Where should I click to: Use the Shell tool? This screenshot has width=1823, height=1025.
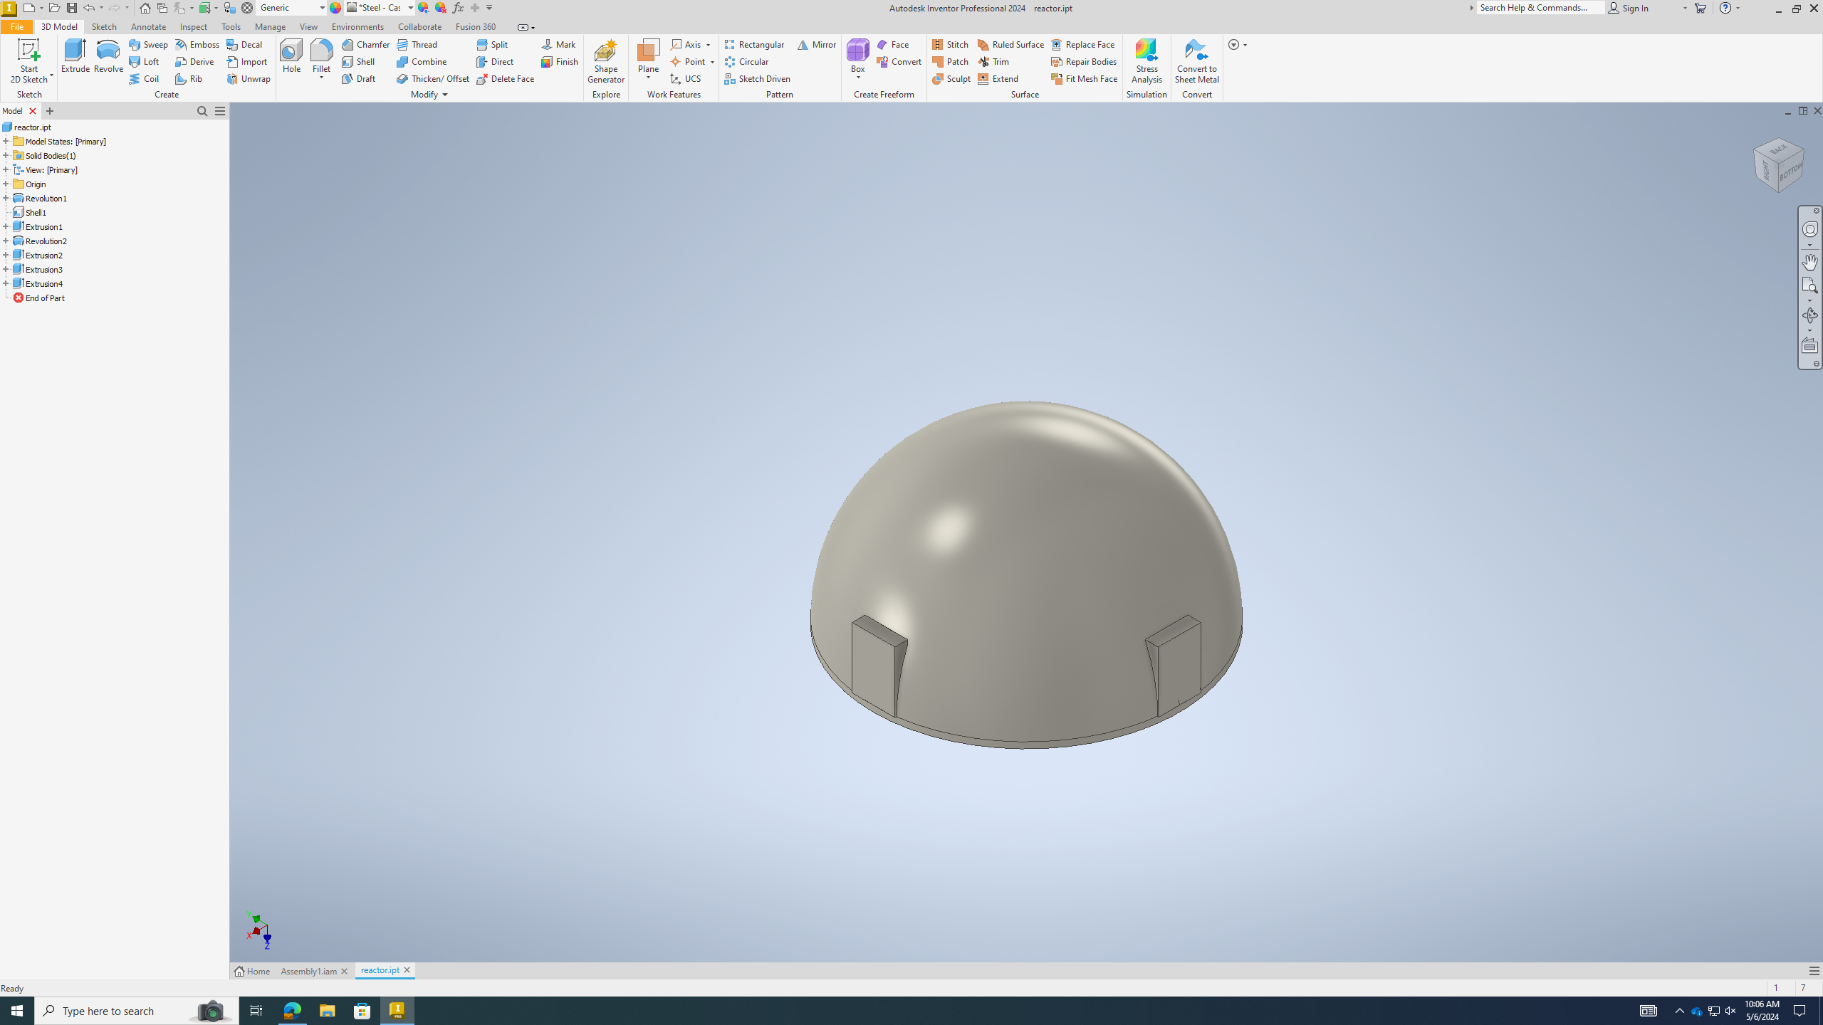click(x=358, y=61)
